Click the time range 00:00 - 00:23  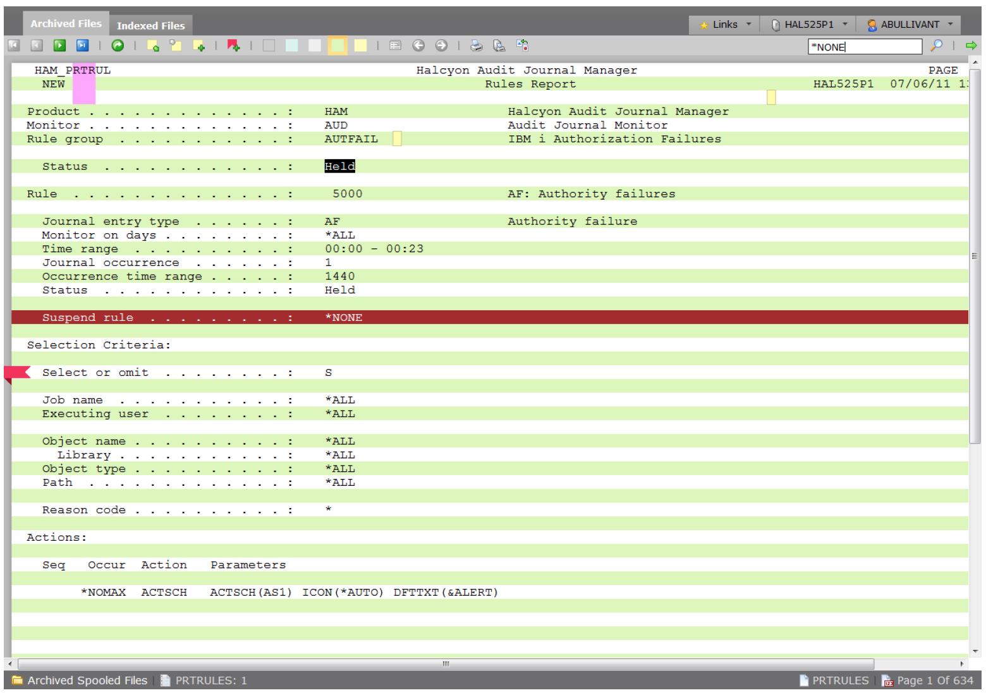pos(374,249)
